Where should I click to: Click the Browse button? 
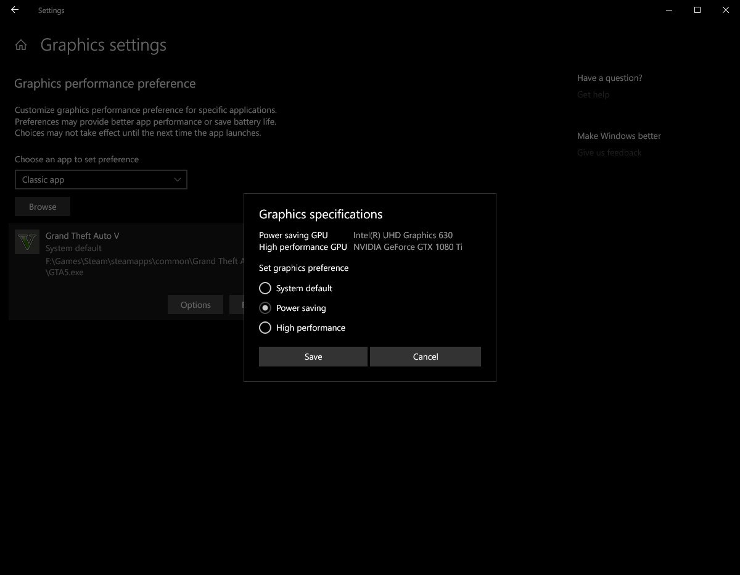(43, 207)
